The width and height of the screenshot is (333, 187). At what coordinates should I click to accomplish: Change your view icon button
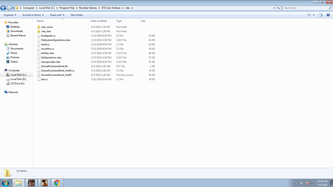pyautogui.click(x=309, y=15)
